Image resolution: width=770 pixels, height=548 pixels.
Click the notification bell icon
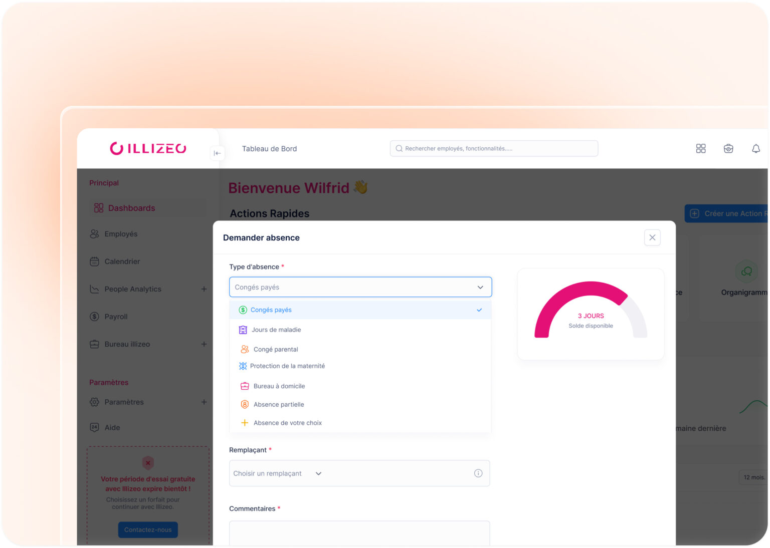pos(755,149)
